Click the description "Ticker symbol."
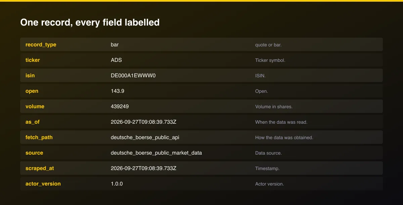The height and width of the screenshot is (205, 403). (x=270, y=60)
